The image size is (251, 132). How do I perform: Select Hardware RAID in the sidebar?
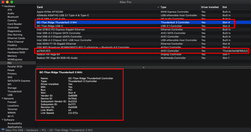[x=16, y=52]
